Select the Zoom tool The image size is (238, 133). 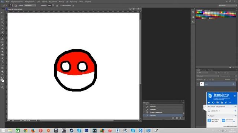2,75
